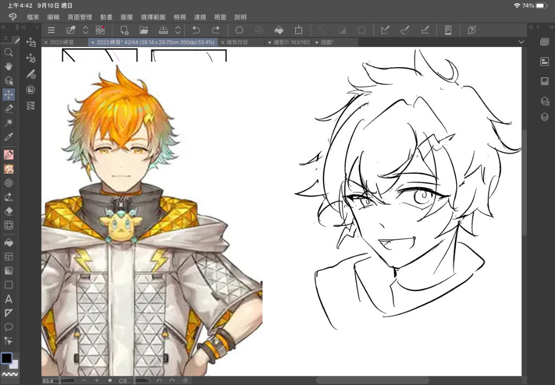
Task: Open the 說明 menu
Action: 240,17
